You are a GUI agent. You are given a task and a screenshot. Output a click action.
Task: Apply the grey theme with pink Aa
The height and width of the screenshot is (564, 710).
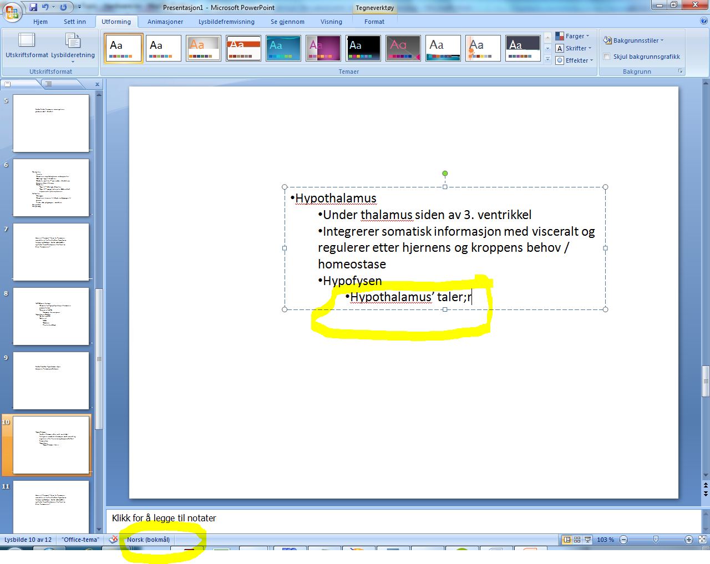[403, 48]
